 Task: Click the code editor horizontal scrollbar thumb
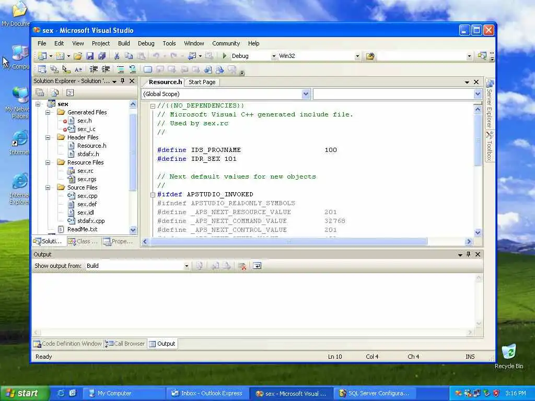point(288,241)
